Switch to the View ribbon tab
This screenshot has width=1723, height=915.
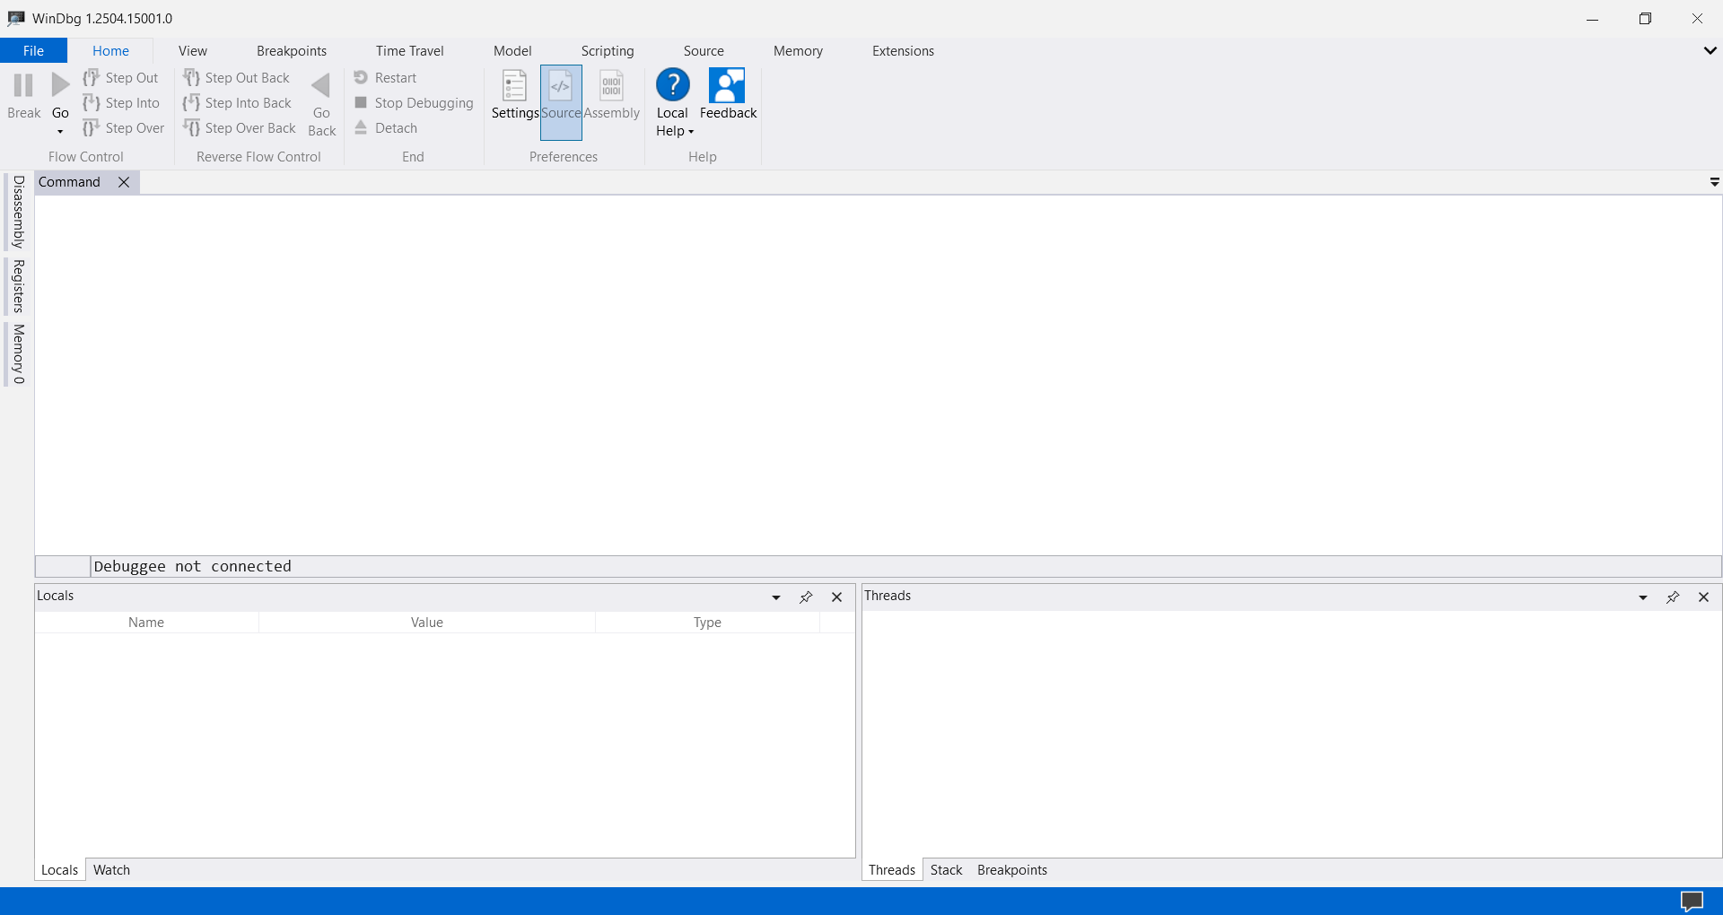pos(192,51)
